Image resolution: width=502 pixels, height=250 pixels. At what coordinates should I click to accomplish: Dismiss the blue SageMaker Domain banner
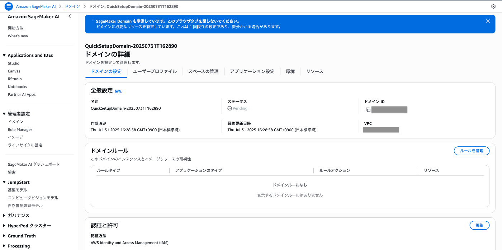pos(488,21)
